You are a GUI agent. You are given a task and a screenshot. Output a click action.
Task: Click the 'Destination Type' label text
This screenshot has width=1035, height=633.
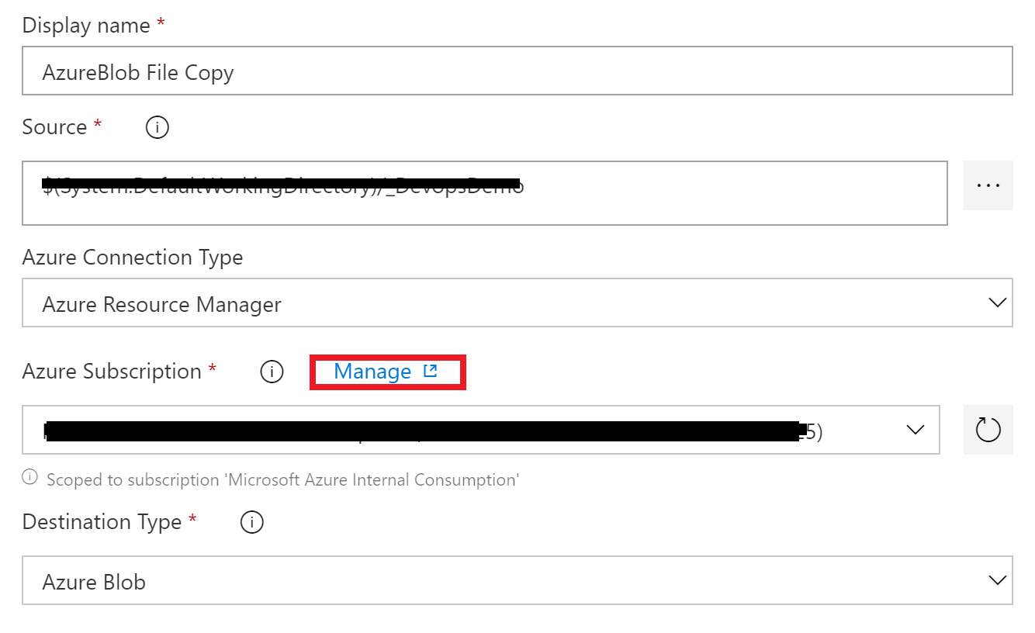tap(102, 522)
